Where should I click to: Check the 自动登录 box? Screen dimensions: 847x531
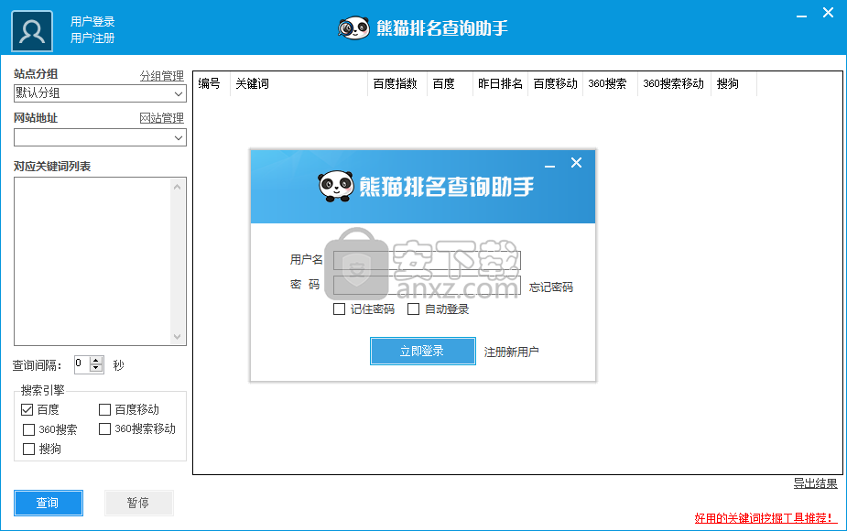(413, 309)
